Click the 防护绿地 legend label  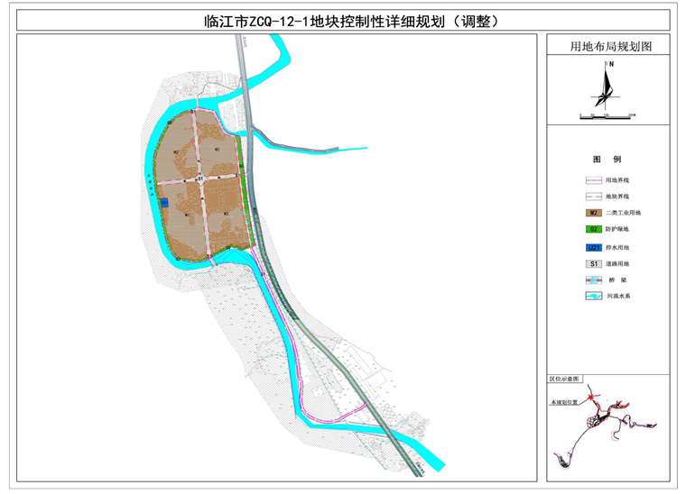click(619, 229)
